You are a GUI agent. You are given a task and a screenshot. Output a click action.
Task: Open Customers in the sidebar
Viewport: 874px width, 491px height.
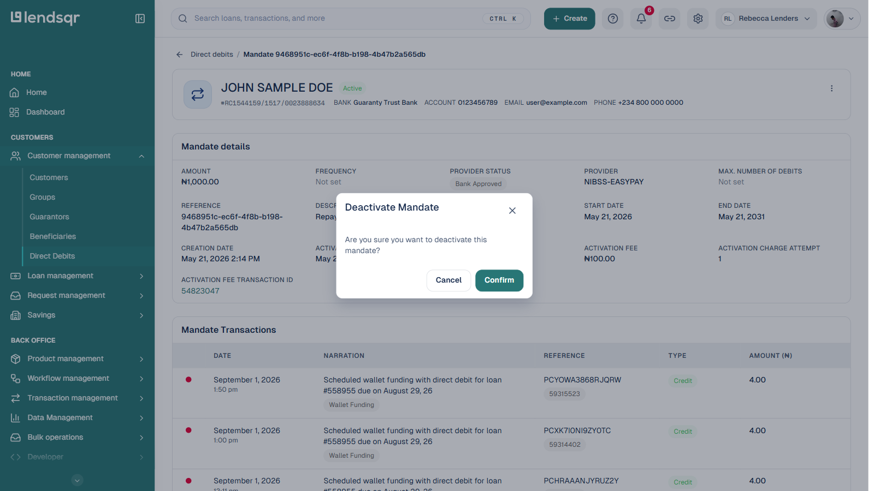(x=49, y=178)
